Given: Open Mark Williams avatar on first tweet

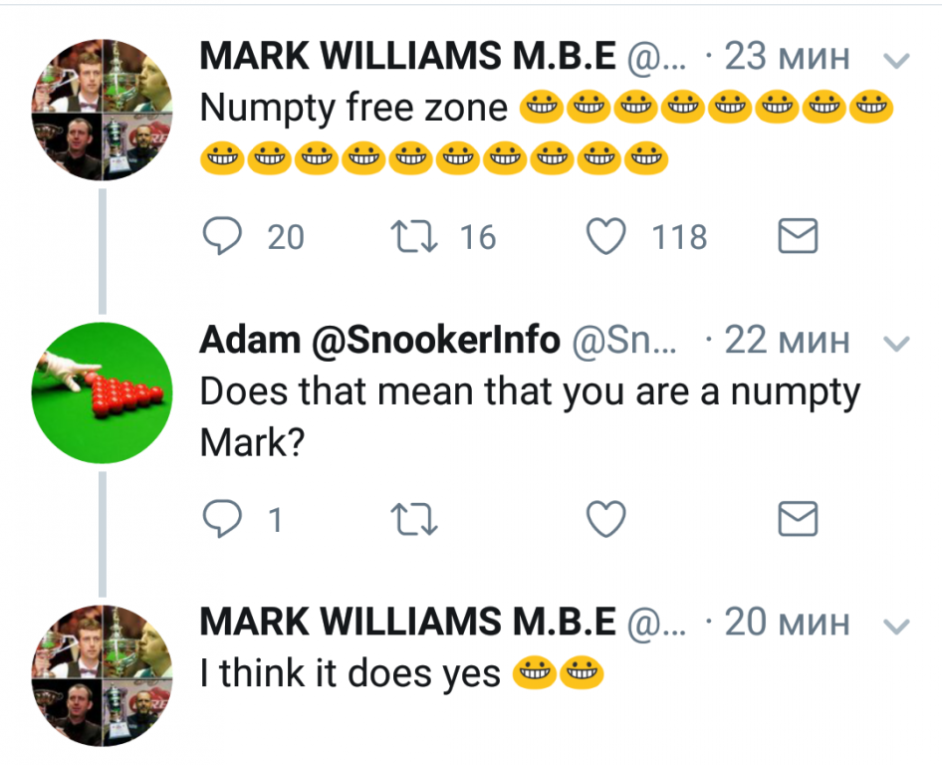Looking at the screenshot, I should coord(98,111).
